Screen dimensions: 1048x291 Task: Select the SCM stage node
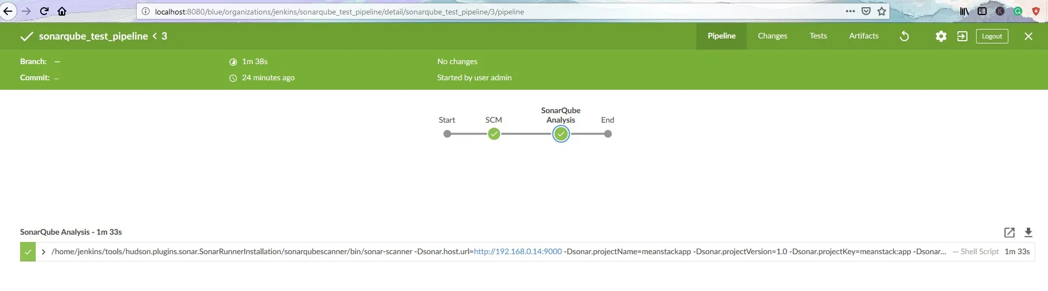pos(494,134)
